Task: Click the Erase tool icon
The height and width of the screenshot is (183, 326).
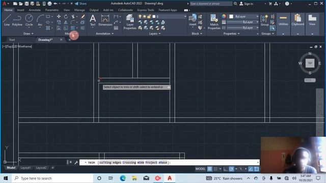Action: coord(83,16)
